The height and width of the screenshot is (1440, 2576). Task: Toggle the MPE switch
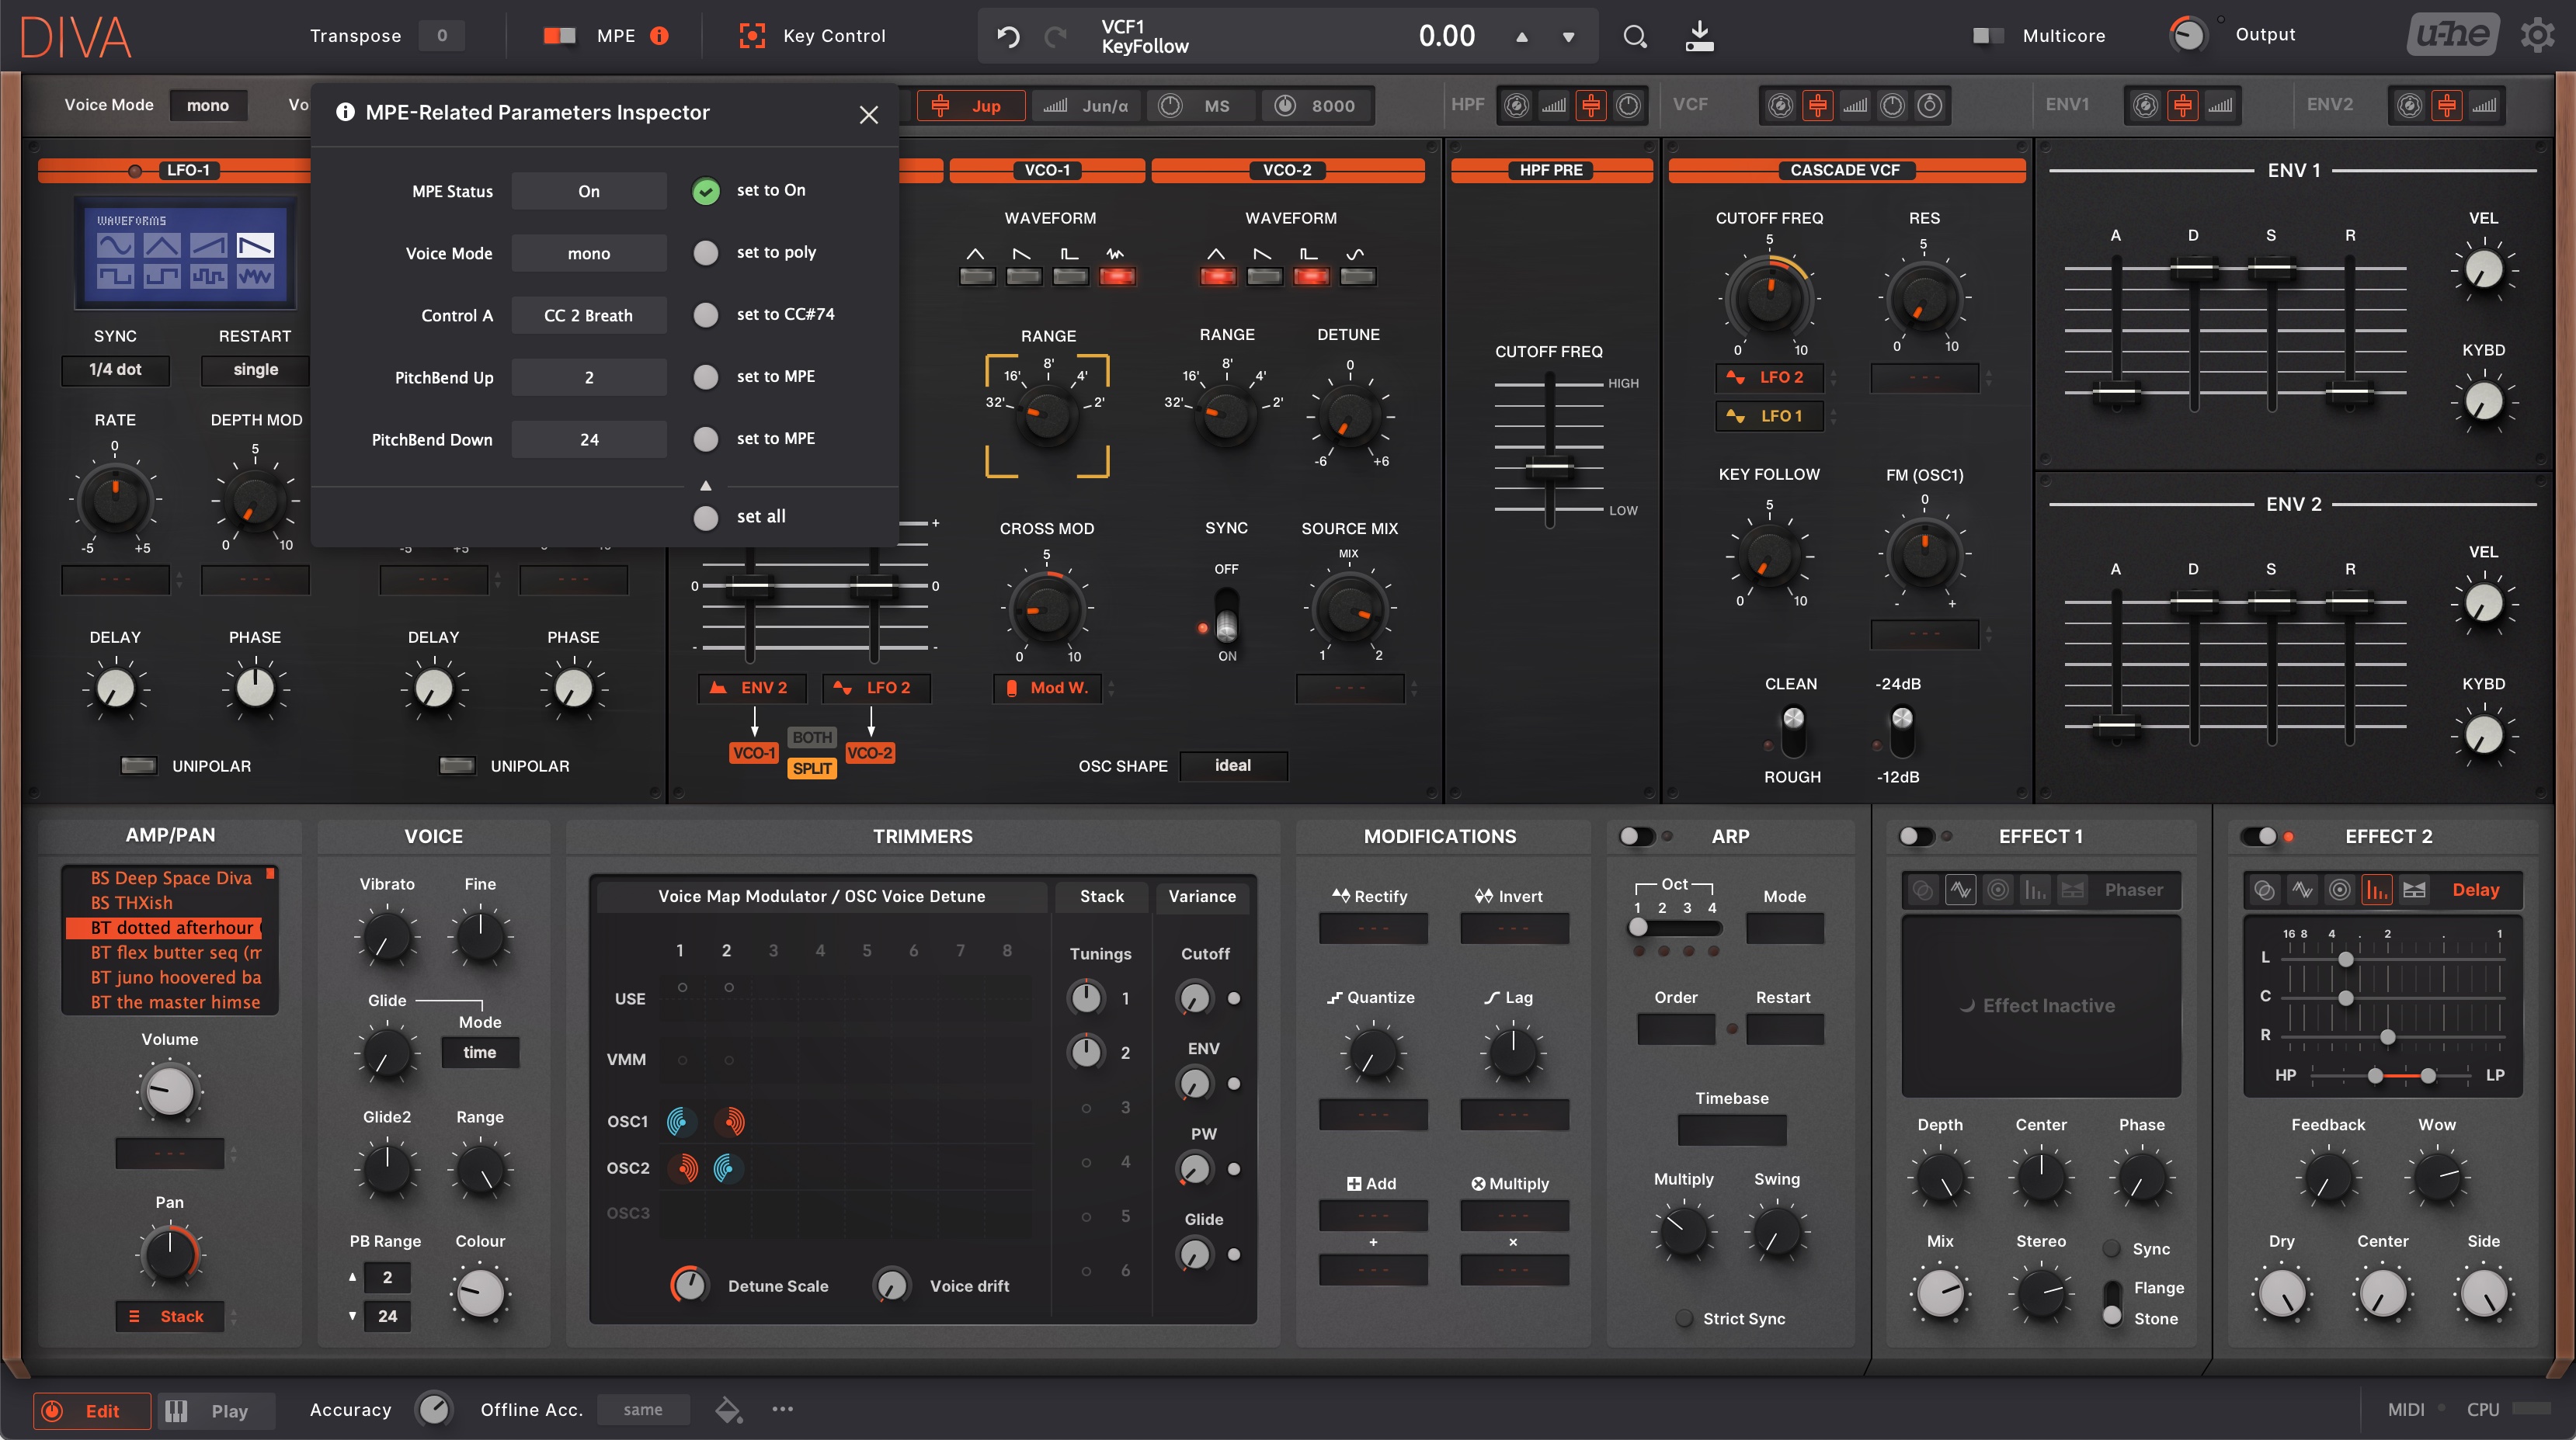click(559, 36)
